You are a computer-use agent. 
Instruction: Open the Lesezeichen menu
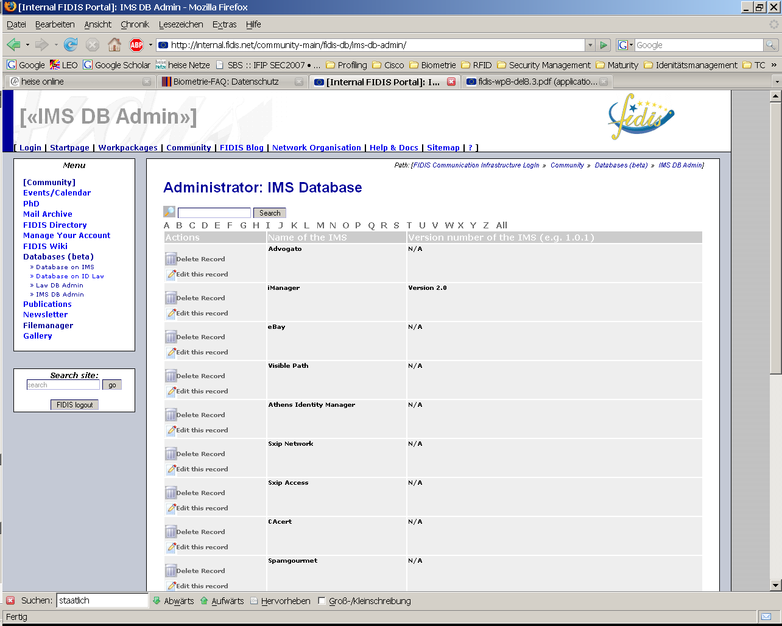(x=181, y=24)
